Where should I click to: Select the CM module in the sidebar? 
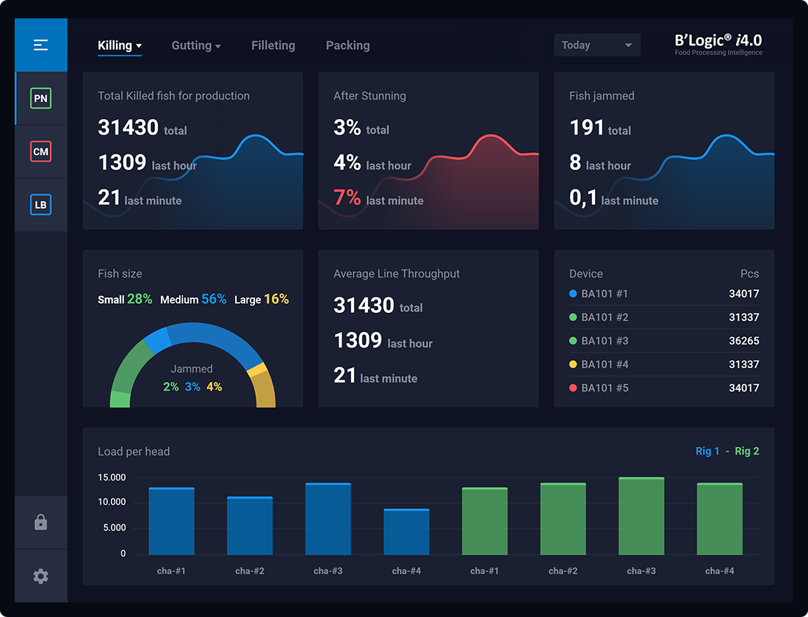(x=41, y=151)
